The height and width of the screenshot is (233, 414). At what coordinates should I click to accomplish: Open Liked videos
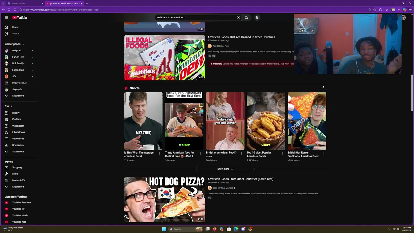[19, 132]
